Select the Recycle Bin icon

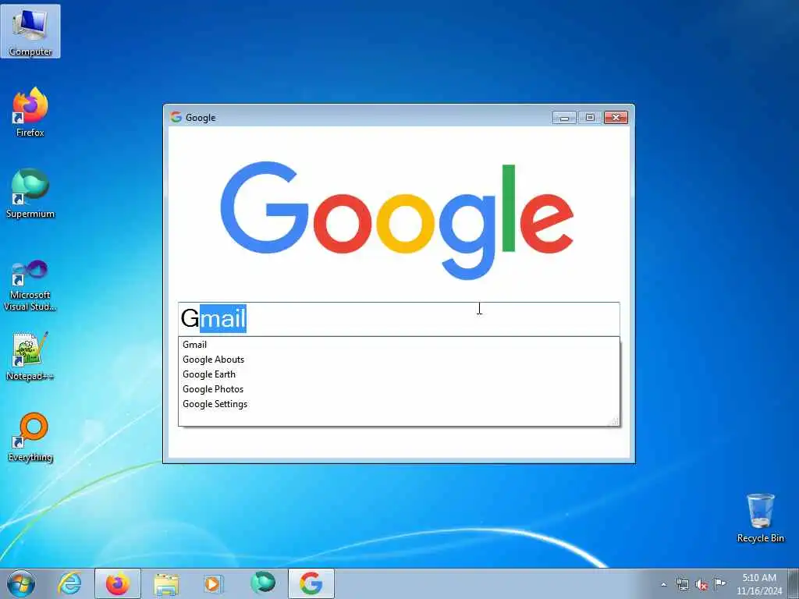(x=760, y=518)
